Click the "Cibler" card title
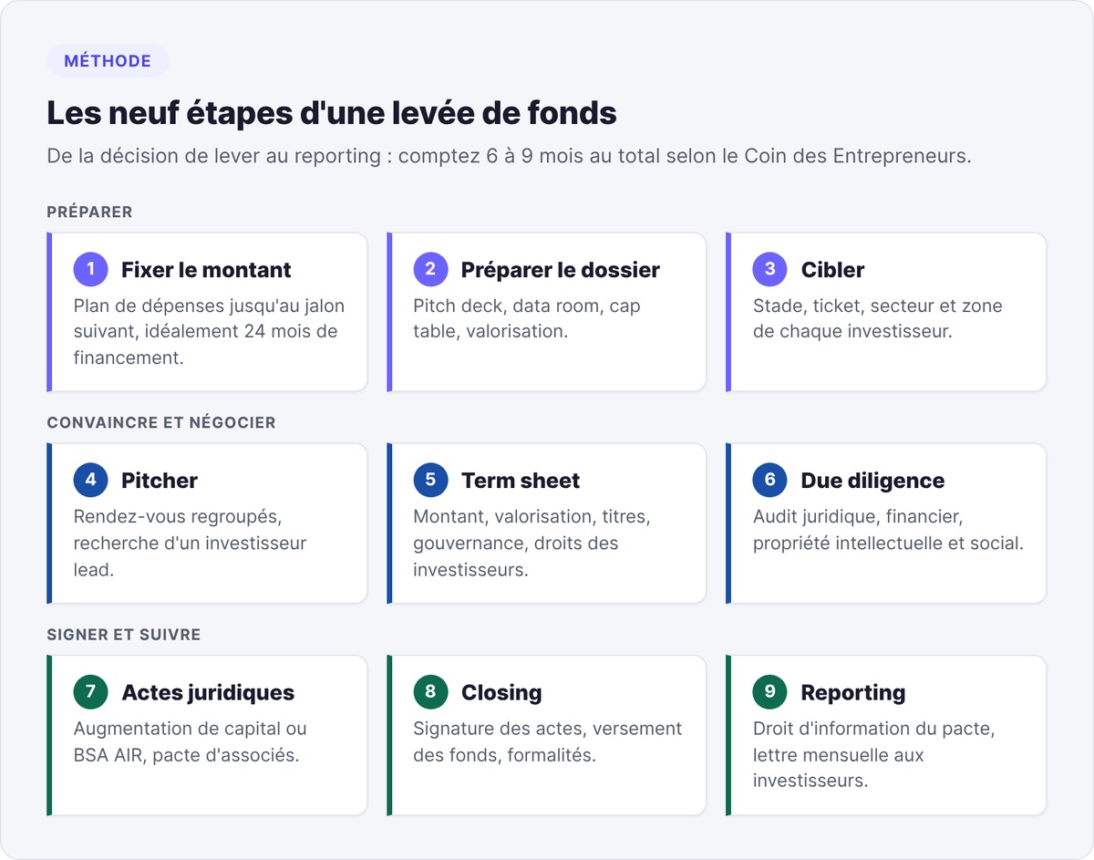This screenshot has height=860, width=1094. 832,270
